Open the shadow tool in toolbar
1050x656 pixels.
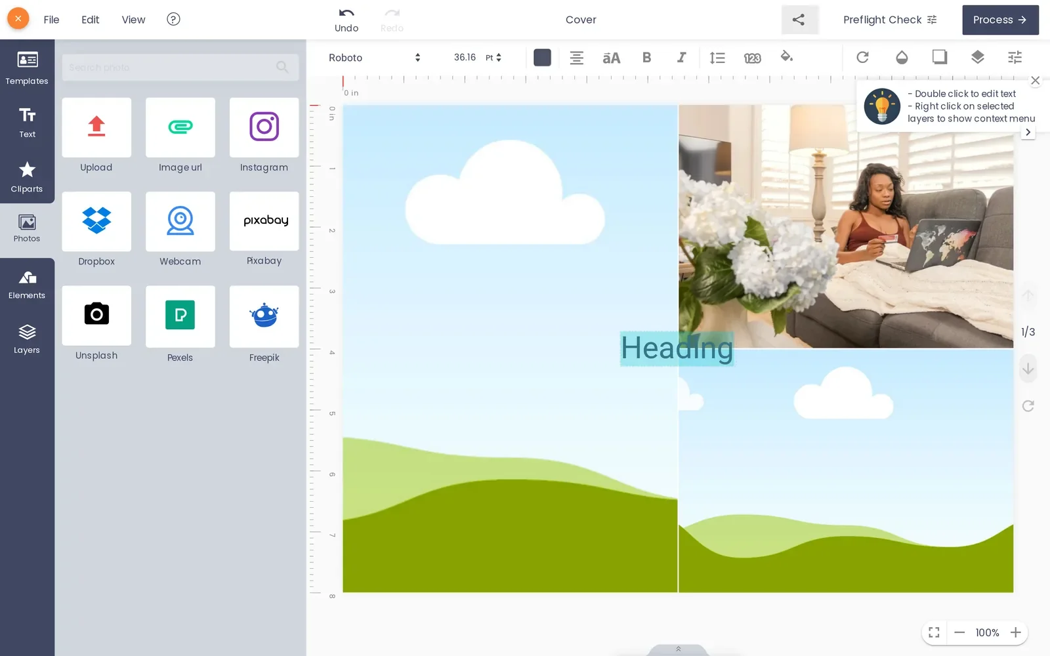point(940,57)
